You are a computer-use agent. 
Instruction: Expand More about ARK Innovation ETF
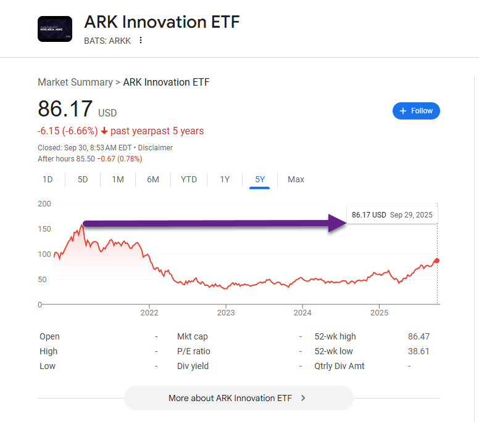coord(238,398)
